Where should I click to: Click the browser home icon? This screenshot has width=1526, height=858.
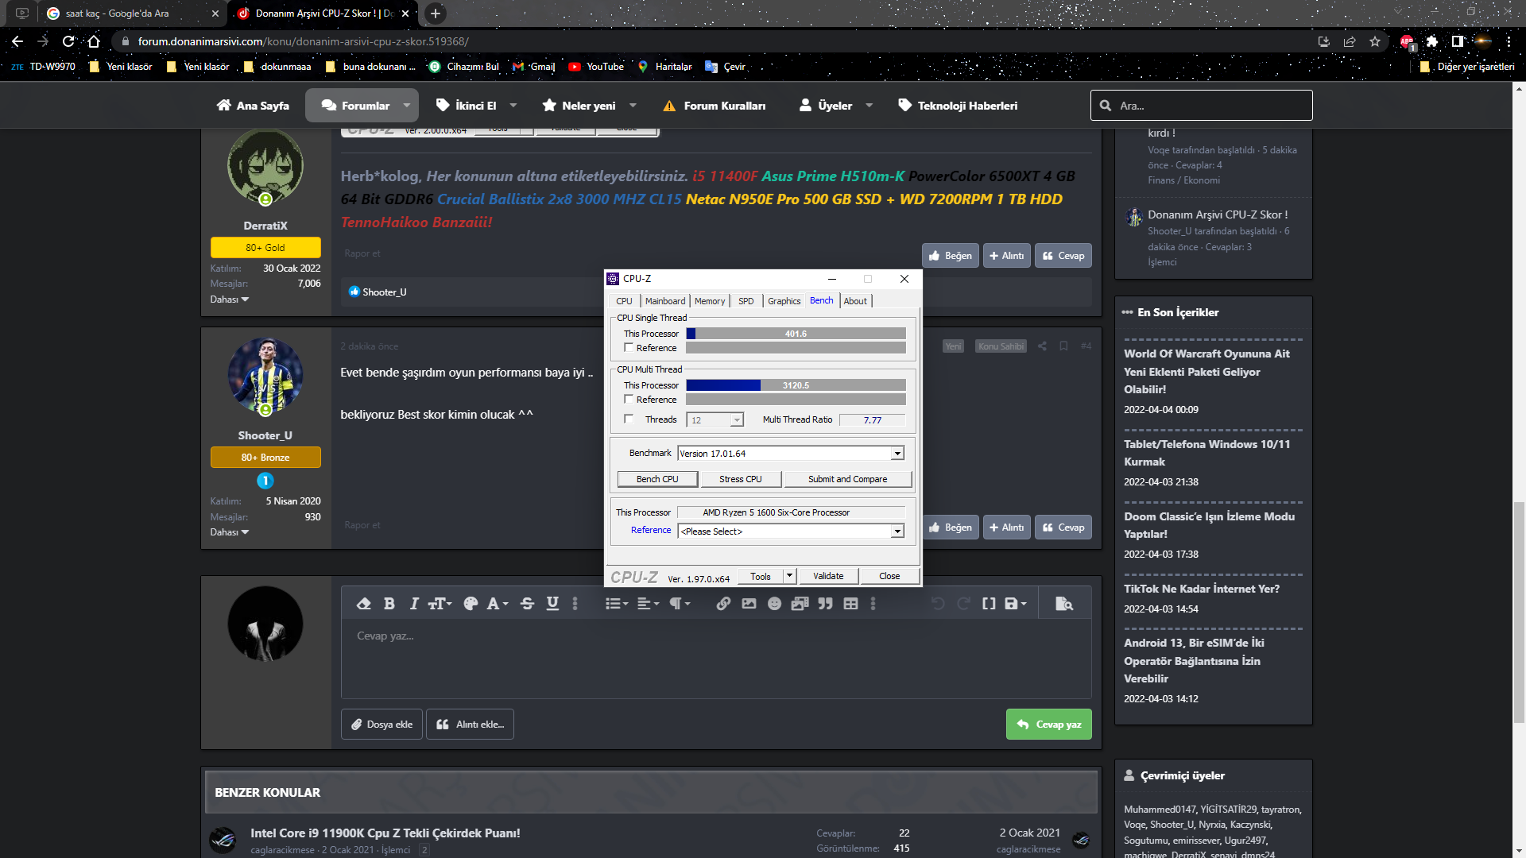coord(94,41)
